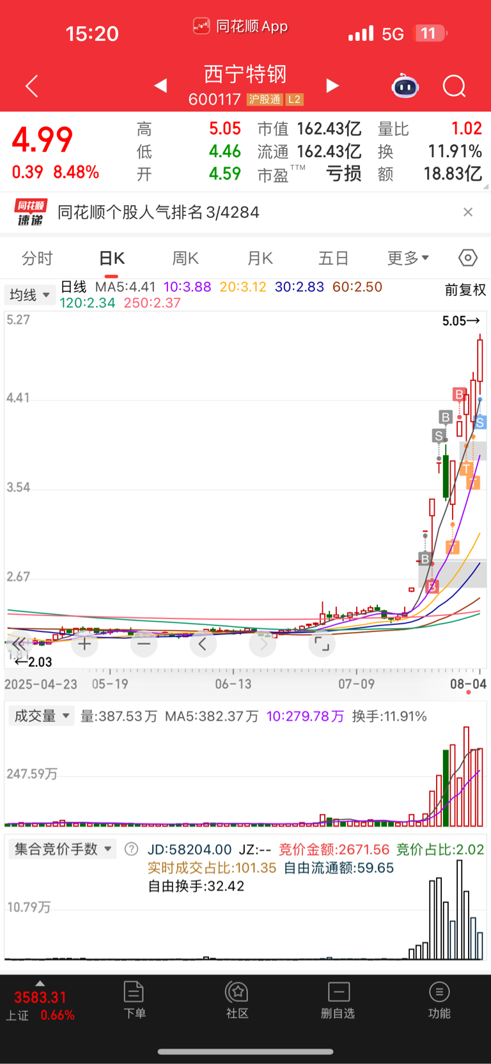Screen dimensions: 491x1064
Task: Switch to 周K chart tab
Action: [185, 258]
